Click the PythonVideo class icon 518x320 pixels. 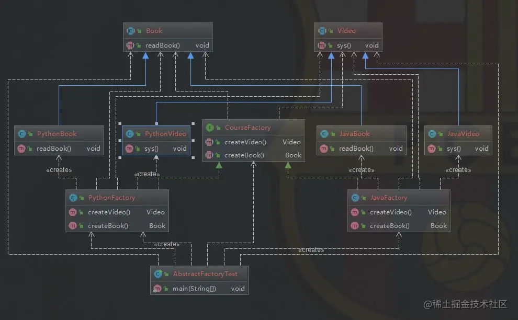(x=130, y=134)
